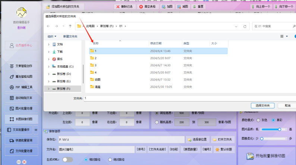Move item up with 向上移一个 arrow
The height and width of the screenshot is (165, 296).
[253, 7]
